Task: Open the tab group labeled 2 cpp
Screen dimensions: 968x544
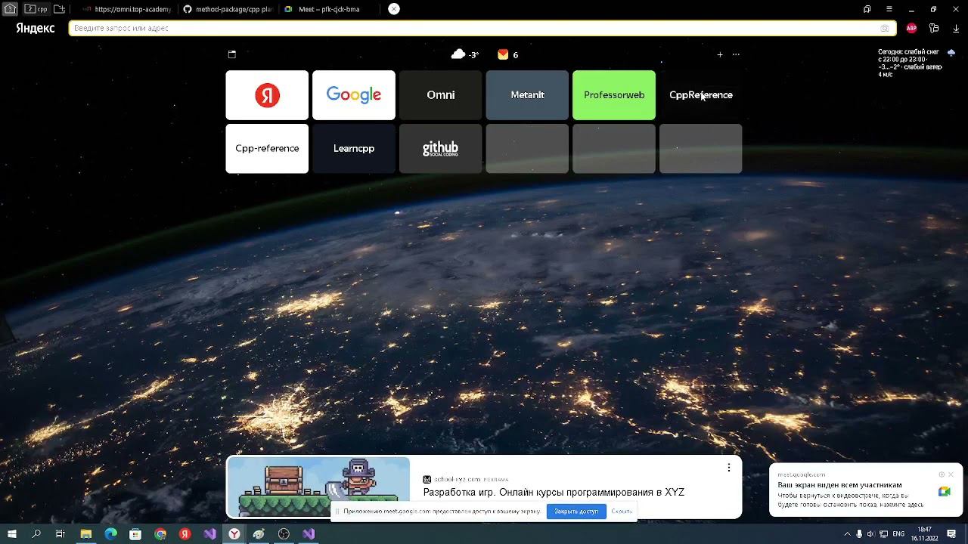Action: 36,9
